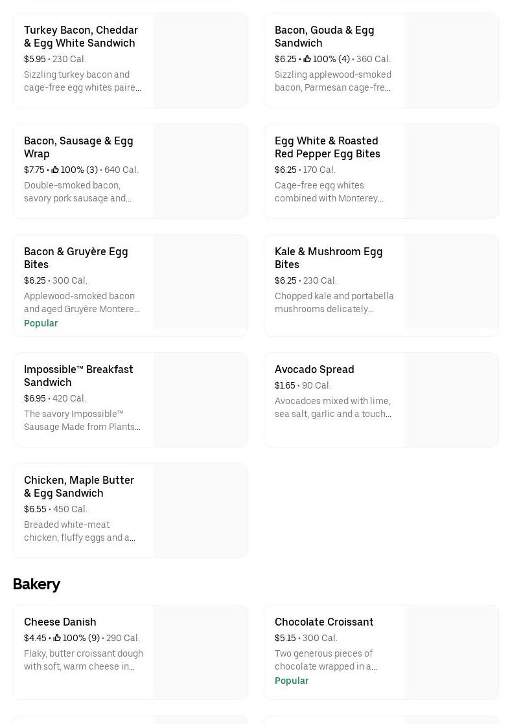Select the Chocolate Croissant item
The width and height of the screenshot is (521, 724).
click(324, 622)
